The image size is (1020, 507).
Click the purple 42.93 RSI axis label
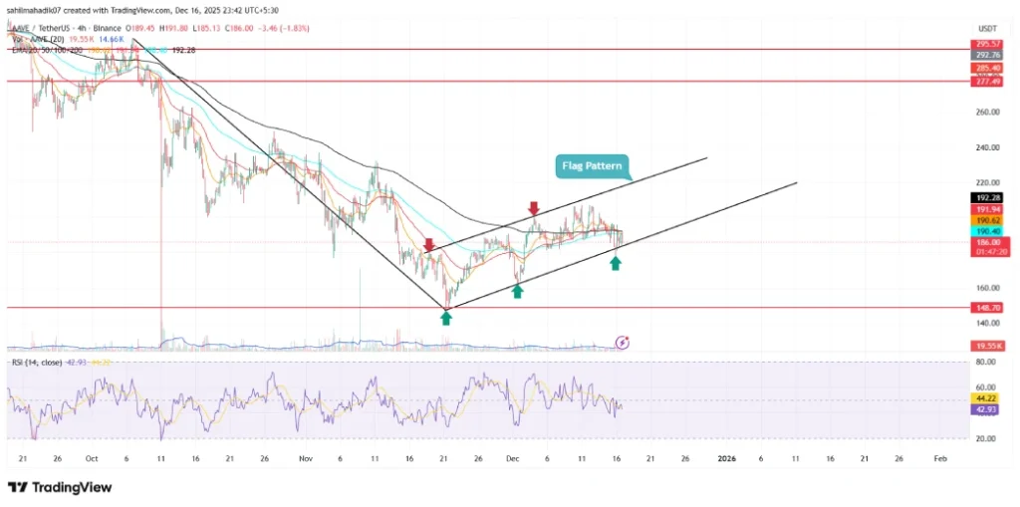click(985, 409)
